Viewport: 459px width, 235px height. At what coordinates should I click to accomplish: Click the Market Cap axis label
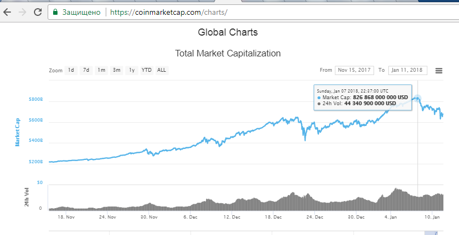tap(18, 131)
